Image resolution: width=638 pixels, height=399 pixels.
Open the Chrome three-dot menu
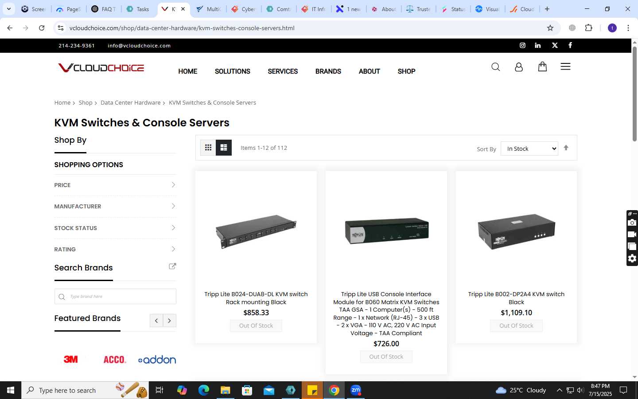[628, 28]
